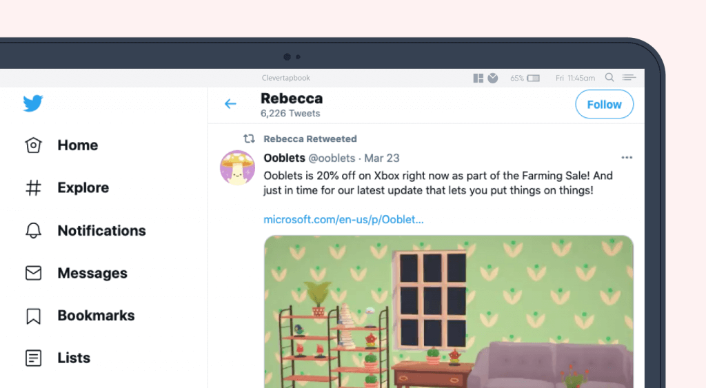Open the notification center menu bar icon
Image resolution: width=706 pixels, height=388 pixels.
point(629,77)
